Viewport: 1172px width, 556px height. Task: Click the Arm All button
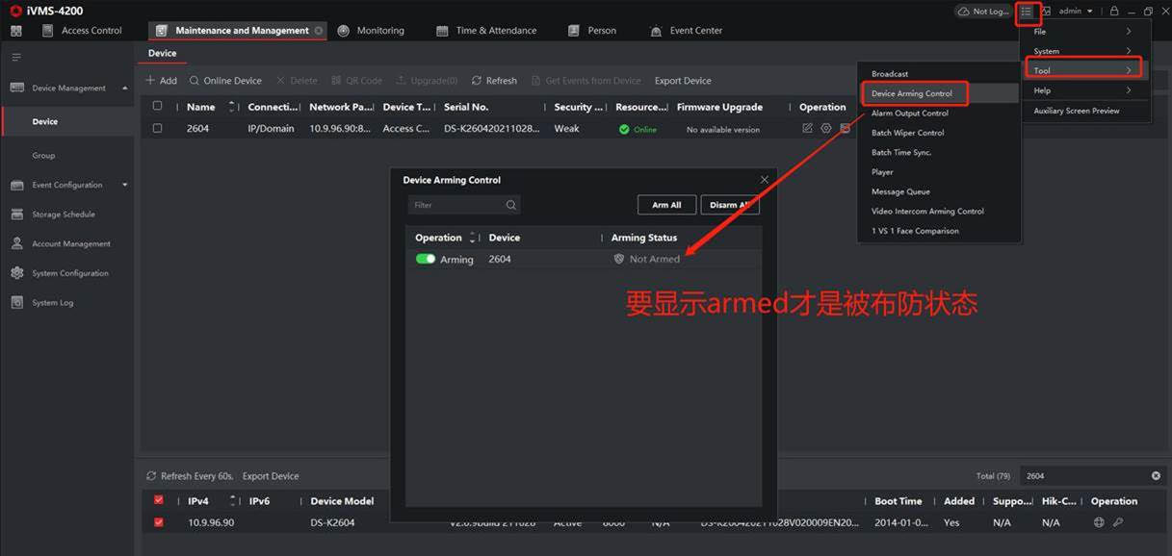666,205
